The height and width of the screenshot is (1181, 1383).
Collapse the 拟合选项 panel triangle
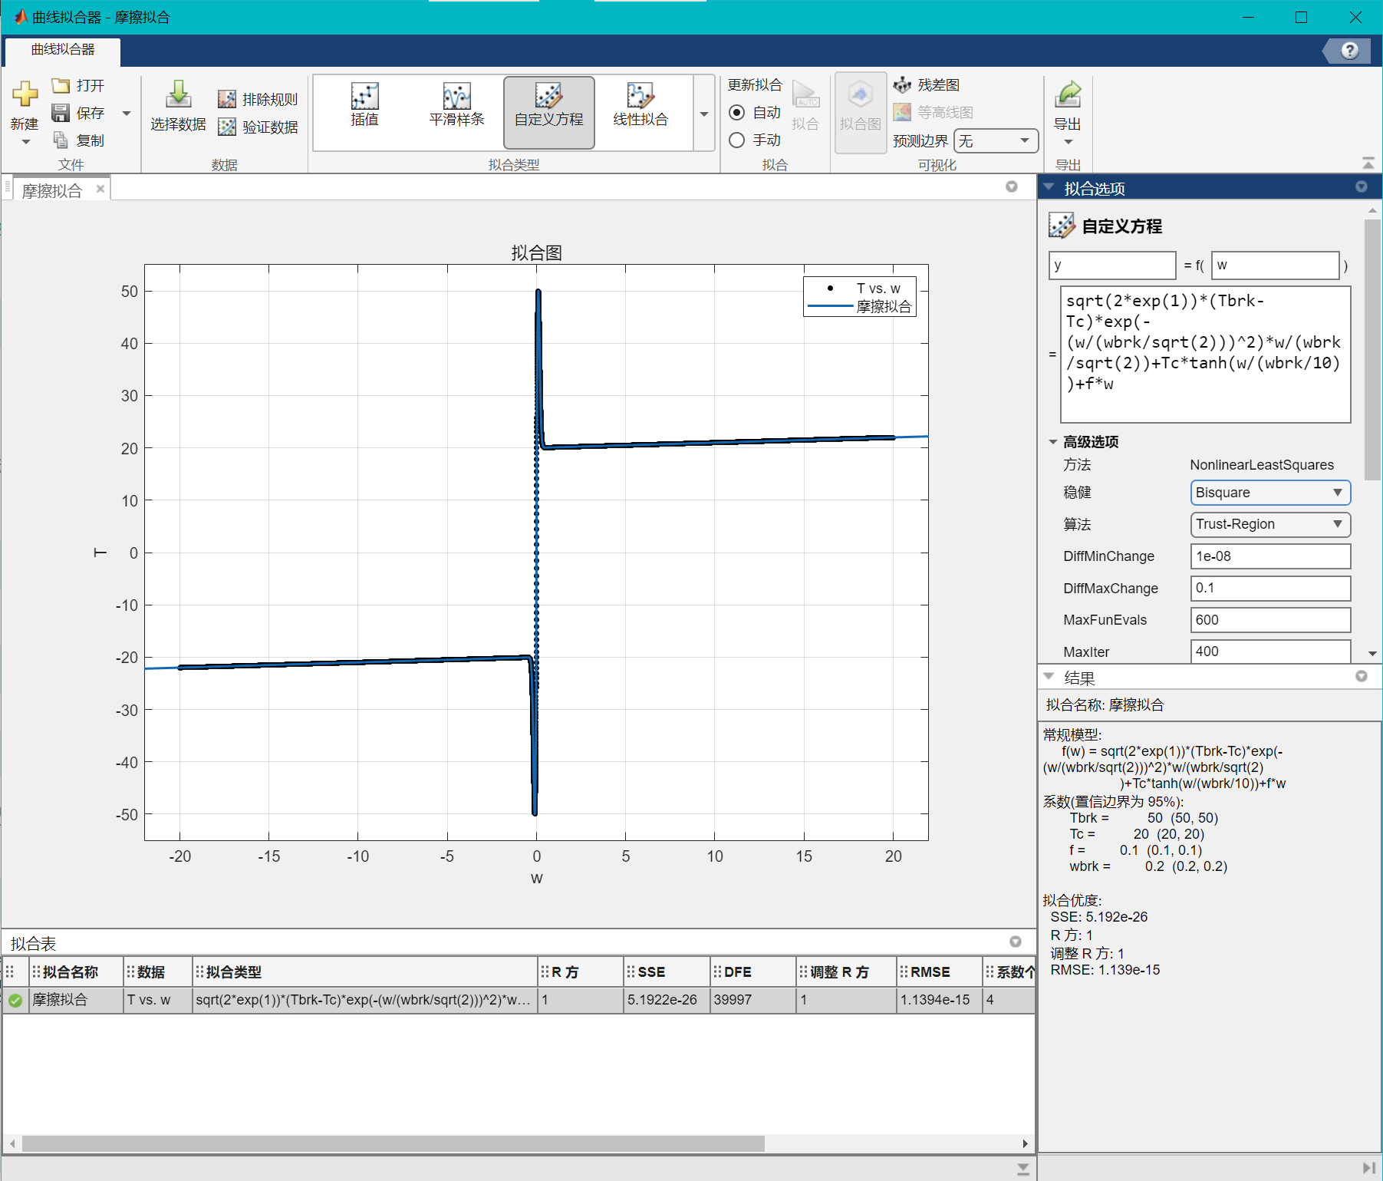[x=1049, y=187]
